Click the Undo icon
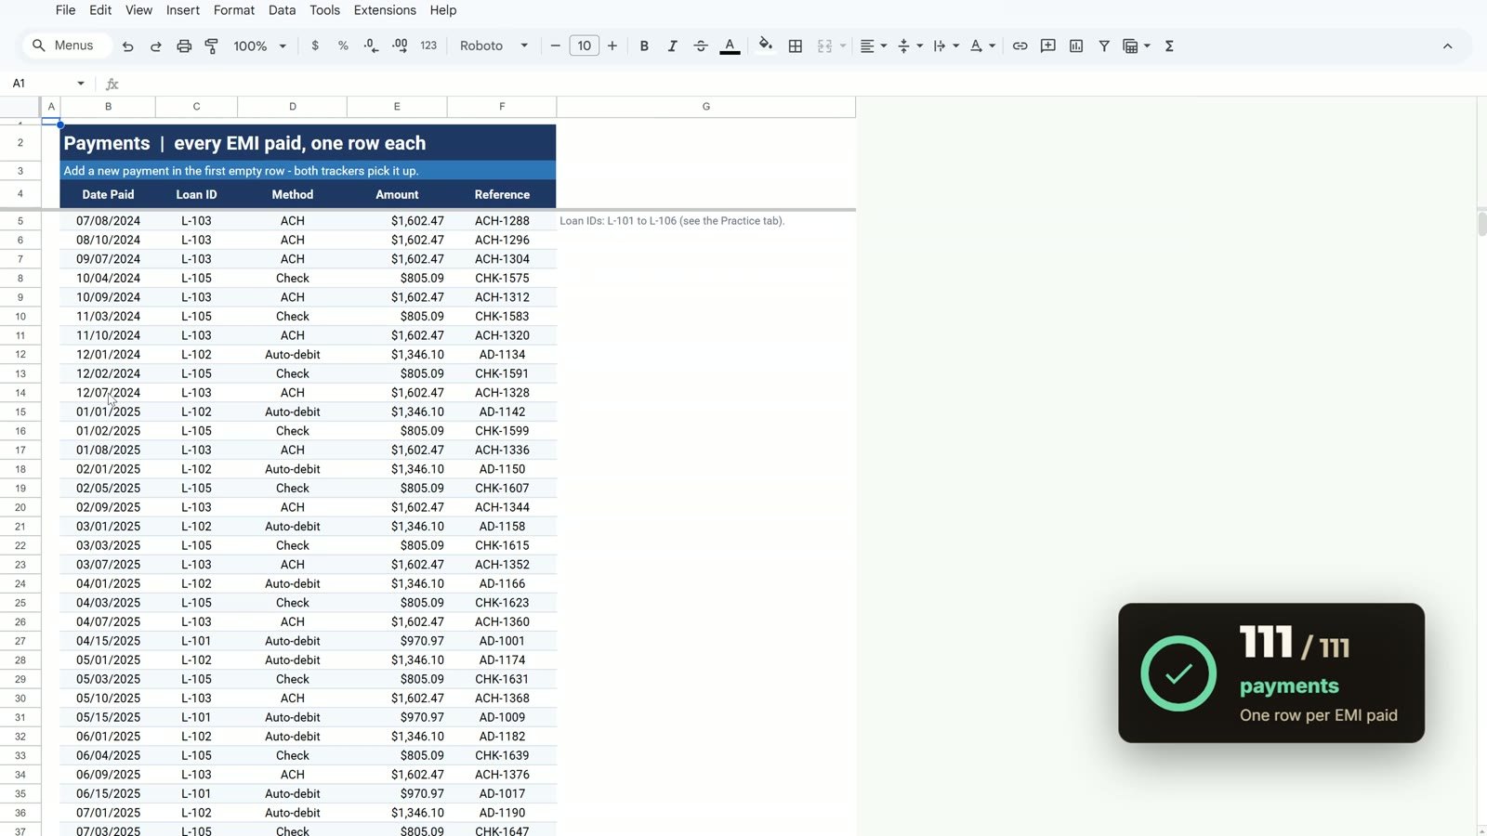 click(x=128, y=46)
